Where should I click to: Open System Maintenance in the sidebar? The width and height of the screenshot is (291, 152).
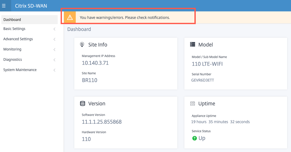pyautogui.click(x=20, y=70)
